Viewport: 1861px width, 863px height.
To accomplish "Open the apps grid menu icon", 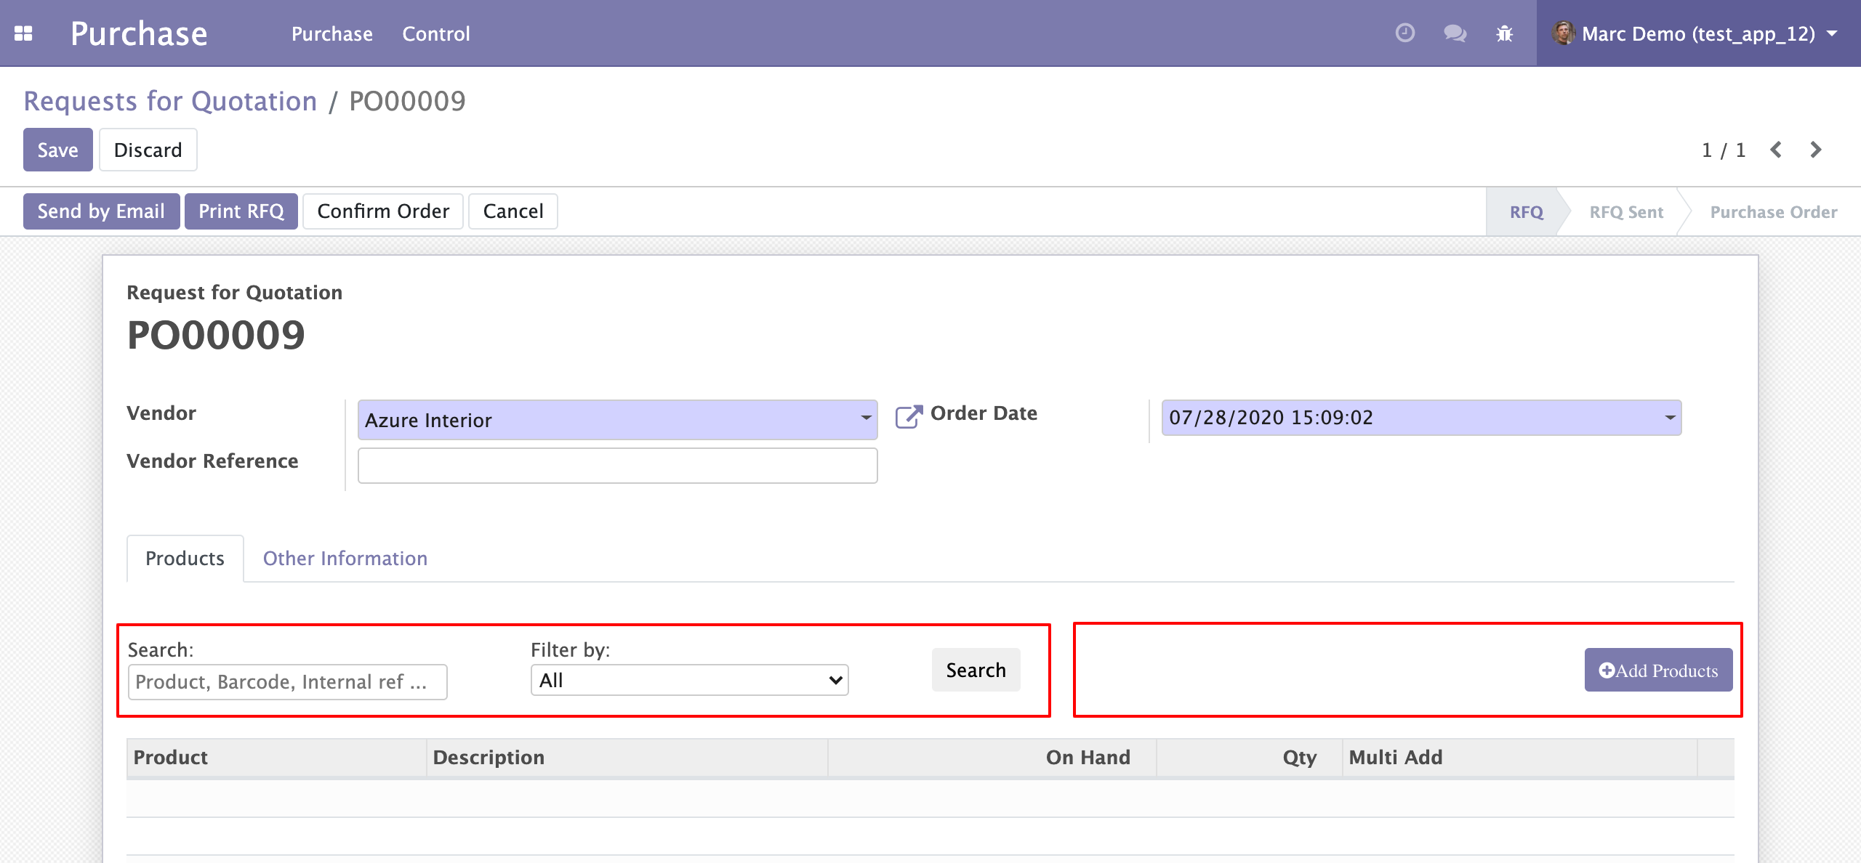I will 23,33.
